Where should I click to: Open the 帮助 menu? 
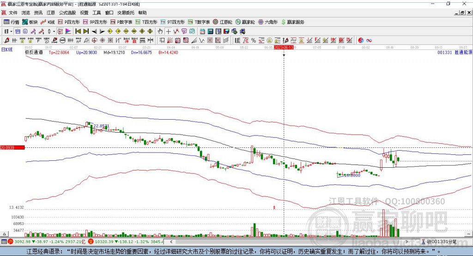coord(142,12)
